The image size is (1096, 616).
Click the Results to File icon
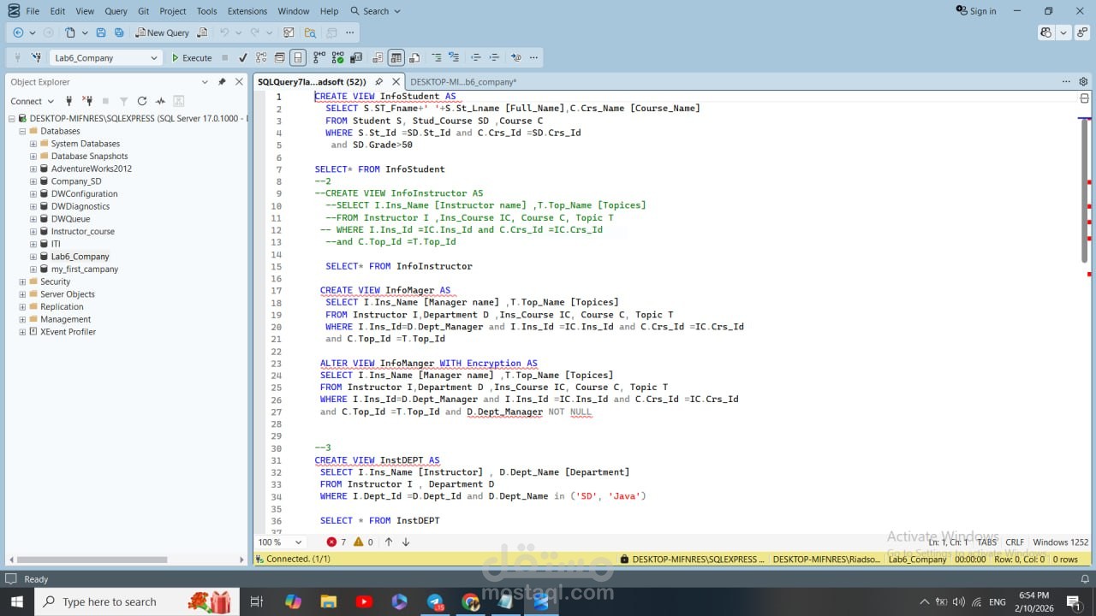coord(414,58)
